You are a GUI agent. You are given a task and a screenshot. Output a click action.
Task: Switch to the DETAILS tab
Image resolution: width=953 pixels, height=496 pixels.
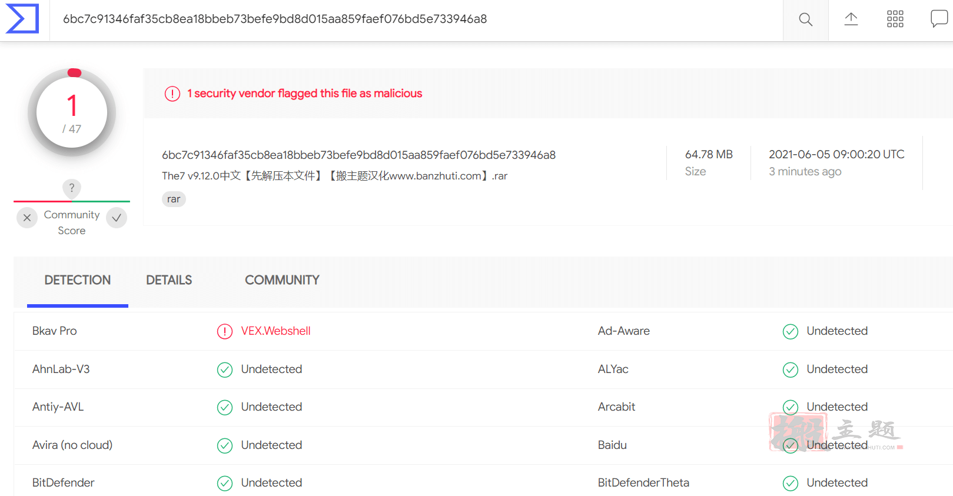coord(169,280)
